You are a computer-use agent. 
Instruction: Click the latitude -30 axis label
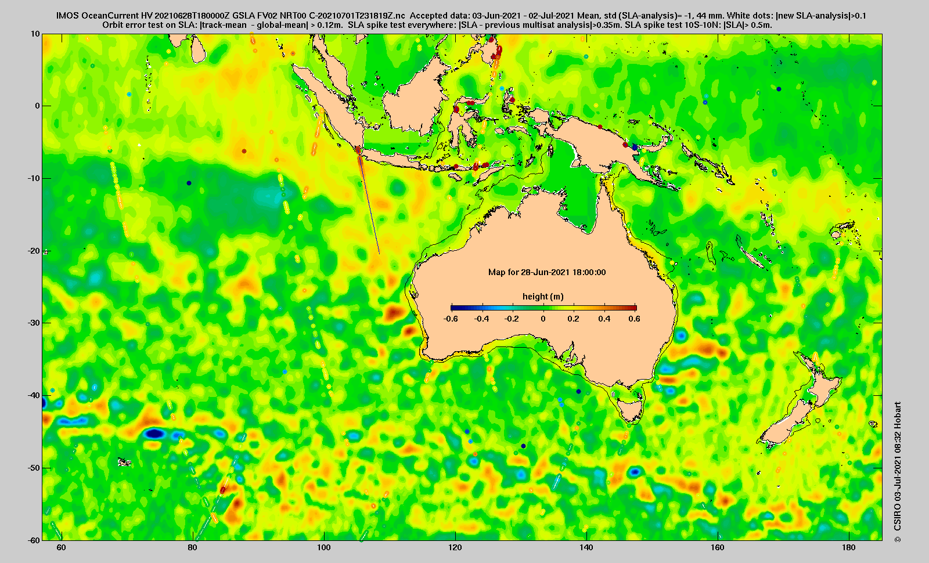tap(34, 323)
